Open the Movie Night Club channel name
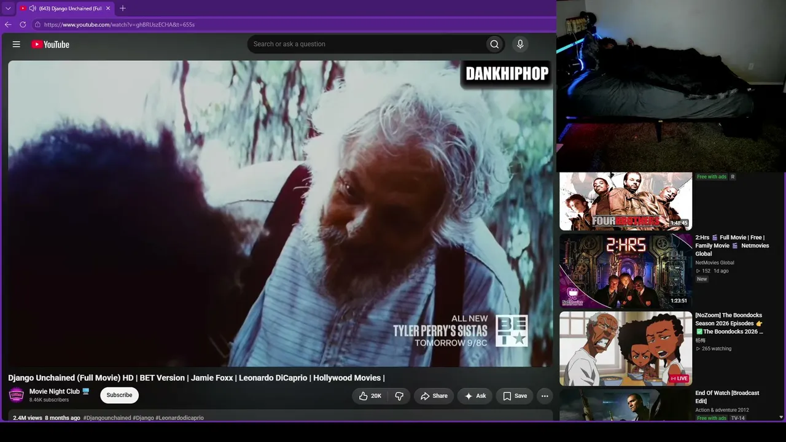Screen dimensions: 786x442 [x=55, y=392]
